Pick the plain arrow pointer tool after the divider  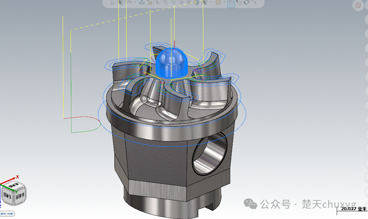(158, 2)
